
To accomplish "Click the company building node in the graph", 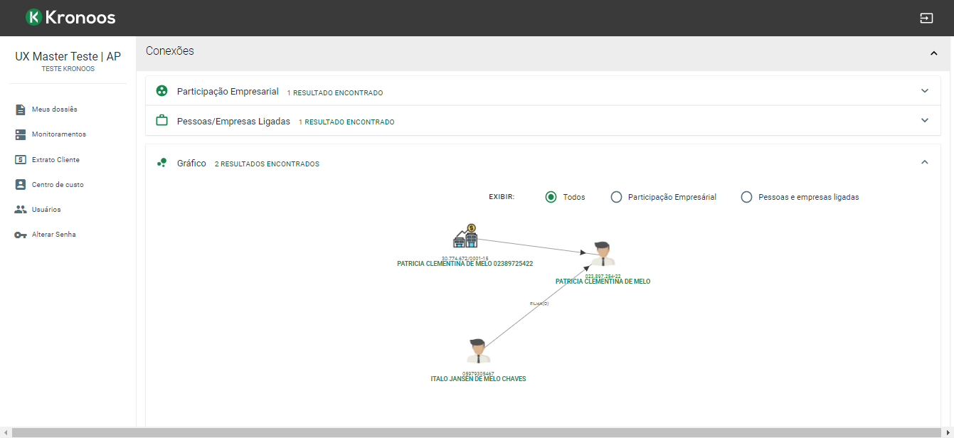I will (x=465, y=237).
